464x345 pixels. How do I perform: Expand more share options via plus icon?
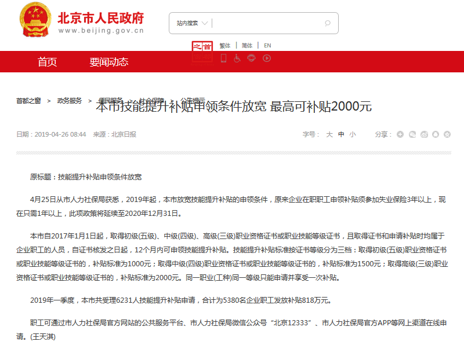tap(399, 134)
